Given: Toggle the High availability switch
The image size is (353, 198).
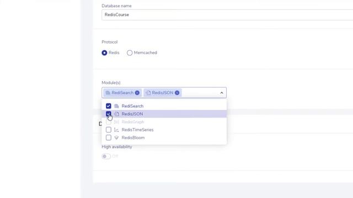Looking at the screenshot, I should tap(106, 156).
